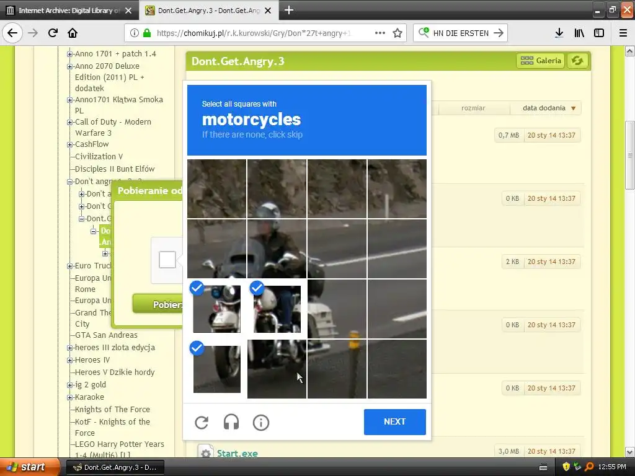Open the shield security tray icon
Screen dimensions: 635x476
[566, 467]
